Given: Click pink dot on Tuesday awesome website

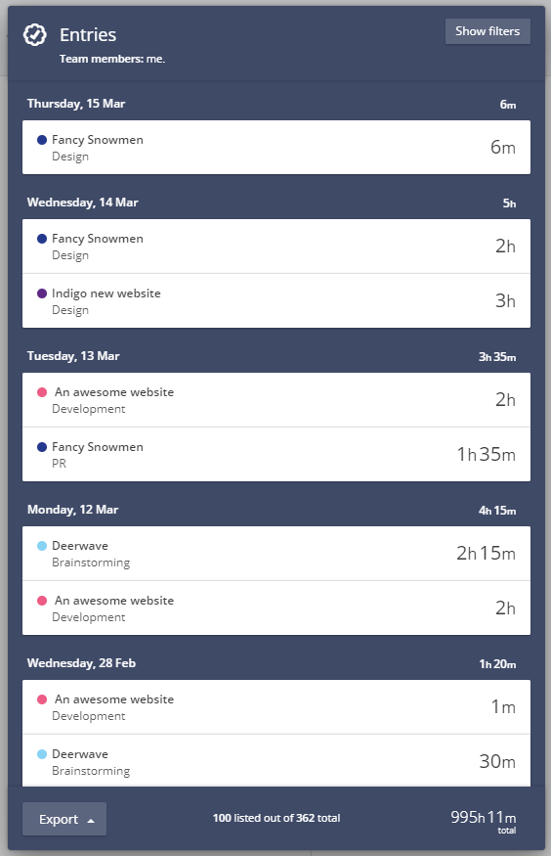Looking at the screenshot, I should (42, 392).
